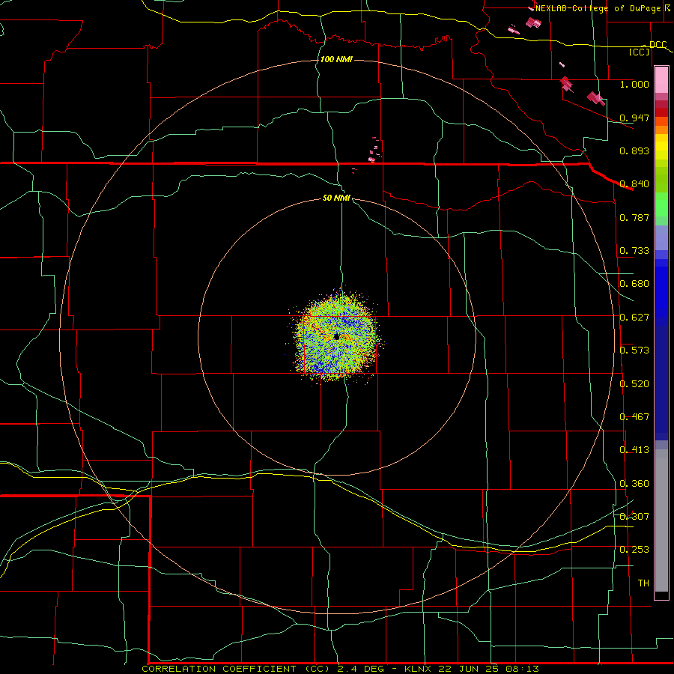This screenshot has width=674, height=674.
Task: Pick the 0.733 scale value
Action: coord(634,251)
